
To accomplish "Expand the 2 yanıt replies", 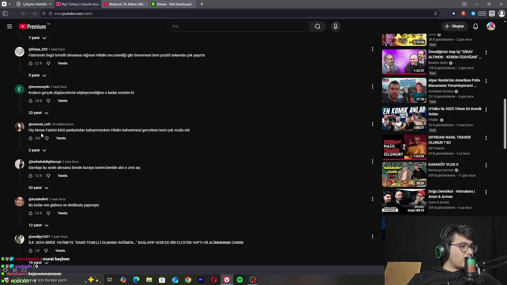I will coord(37,150).
